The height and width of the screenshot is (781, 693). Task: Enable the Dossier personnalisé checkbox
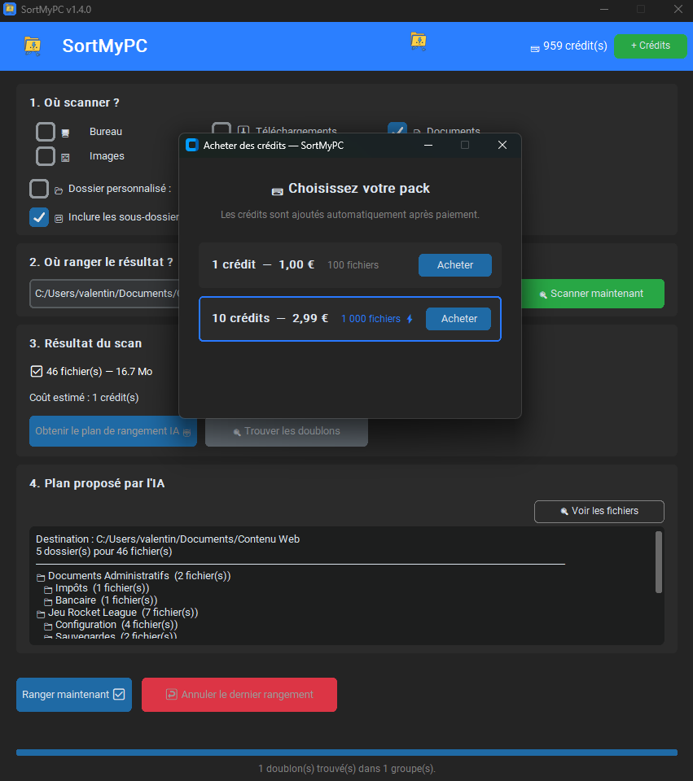(x=39, y=189)
